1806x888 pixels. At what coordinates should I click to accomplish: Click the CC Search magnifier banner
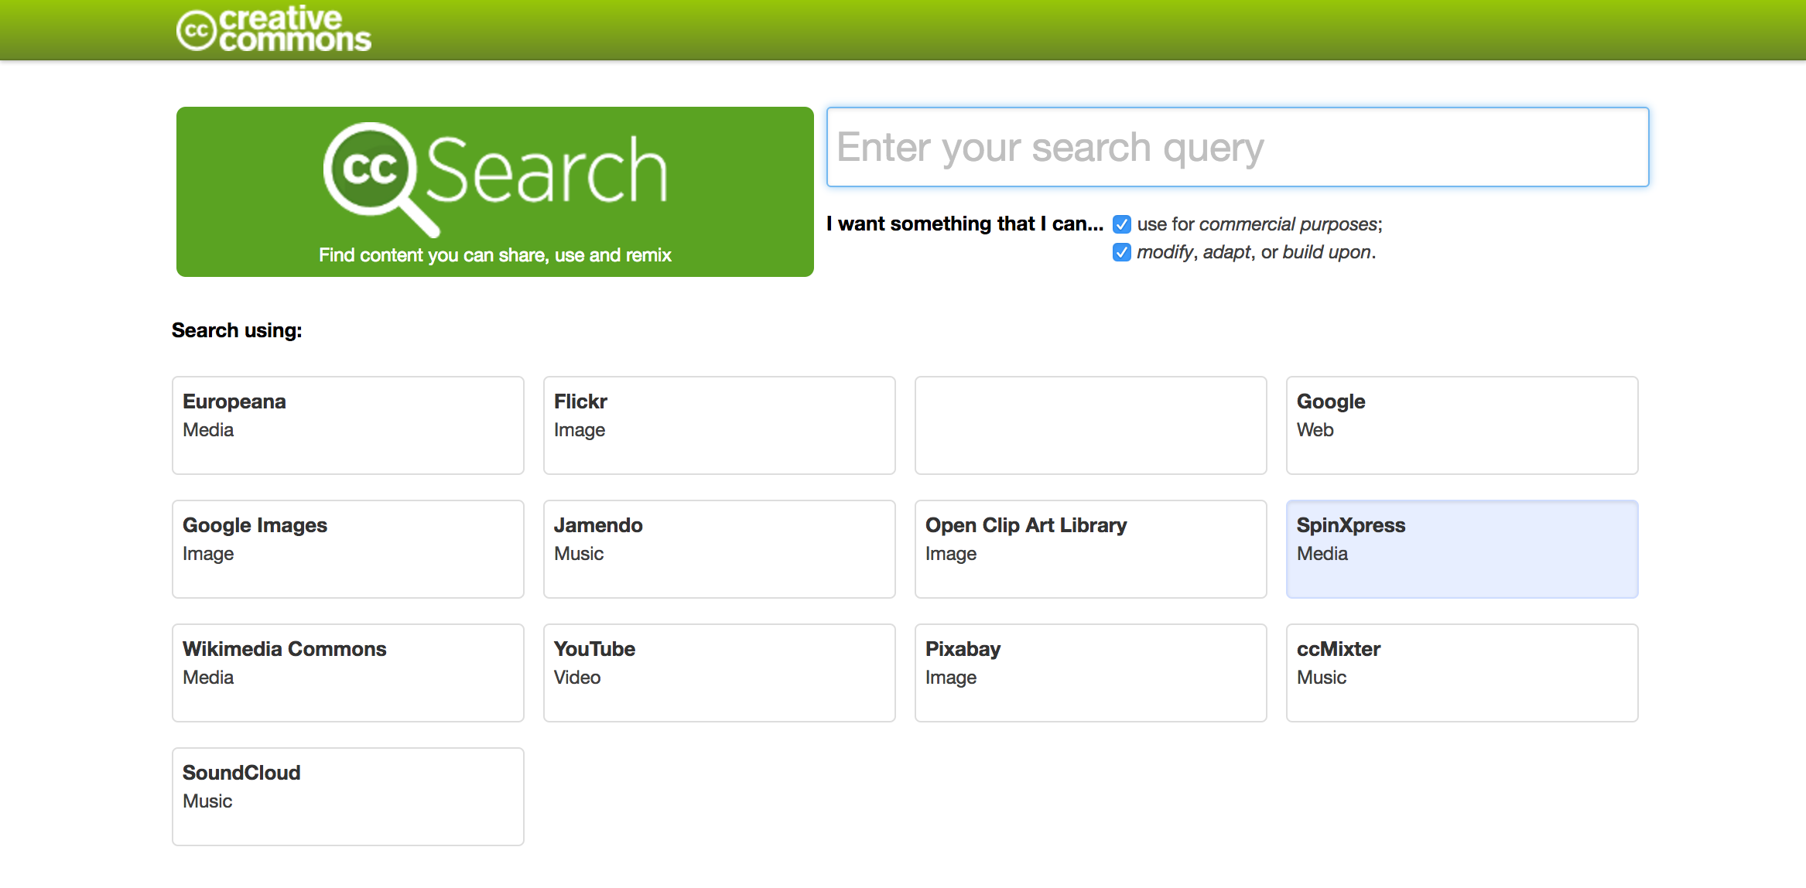pos(495,192)
